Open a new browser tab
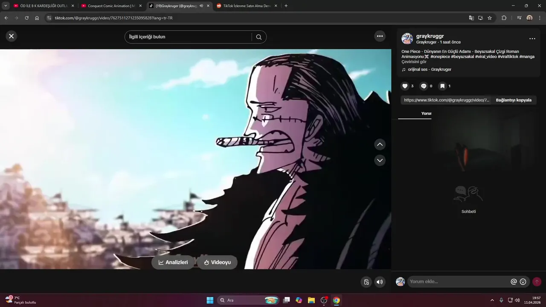 [x=286, y=6]
